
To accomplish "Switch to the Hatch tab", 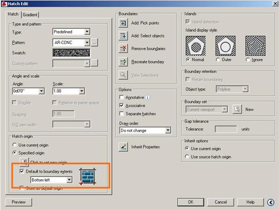I will pyautogui.click(x=13, y=14).
